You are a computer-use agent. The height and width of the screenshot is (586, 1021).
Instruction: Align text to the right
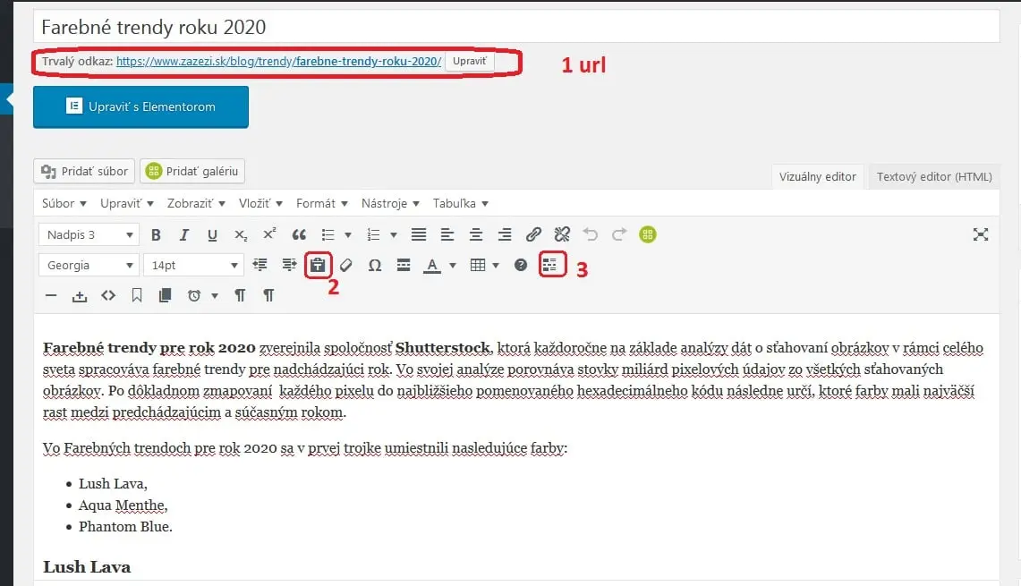(x=505, y=235)
